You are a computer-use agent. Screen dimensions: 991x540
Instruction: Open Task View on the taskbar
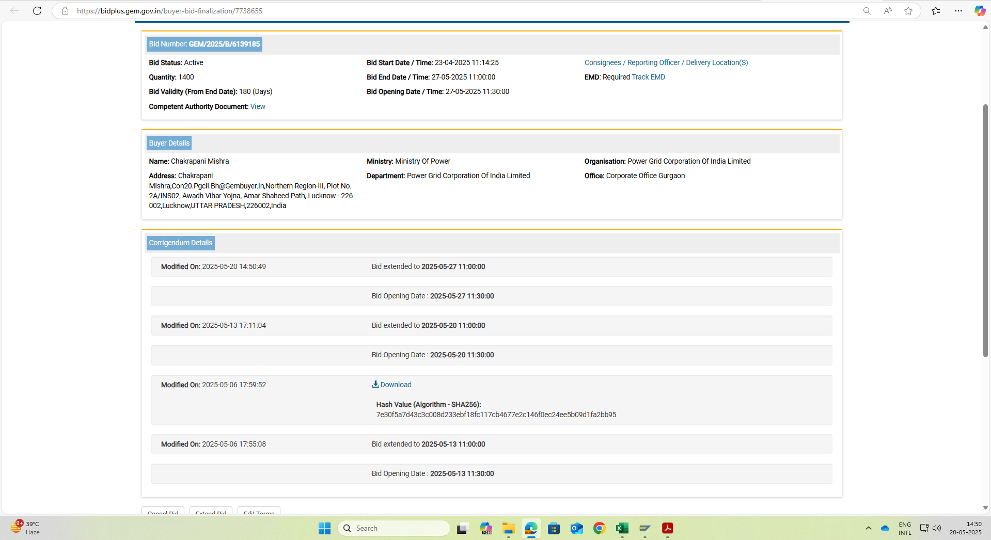coord(462,528)
